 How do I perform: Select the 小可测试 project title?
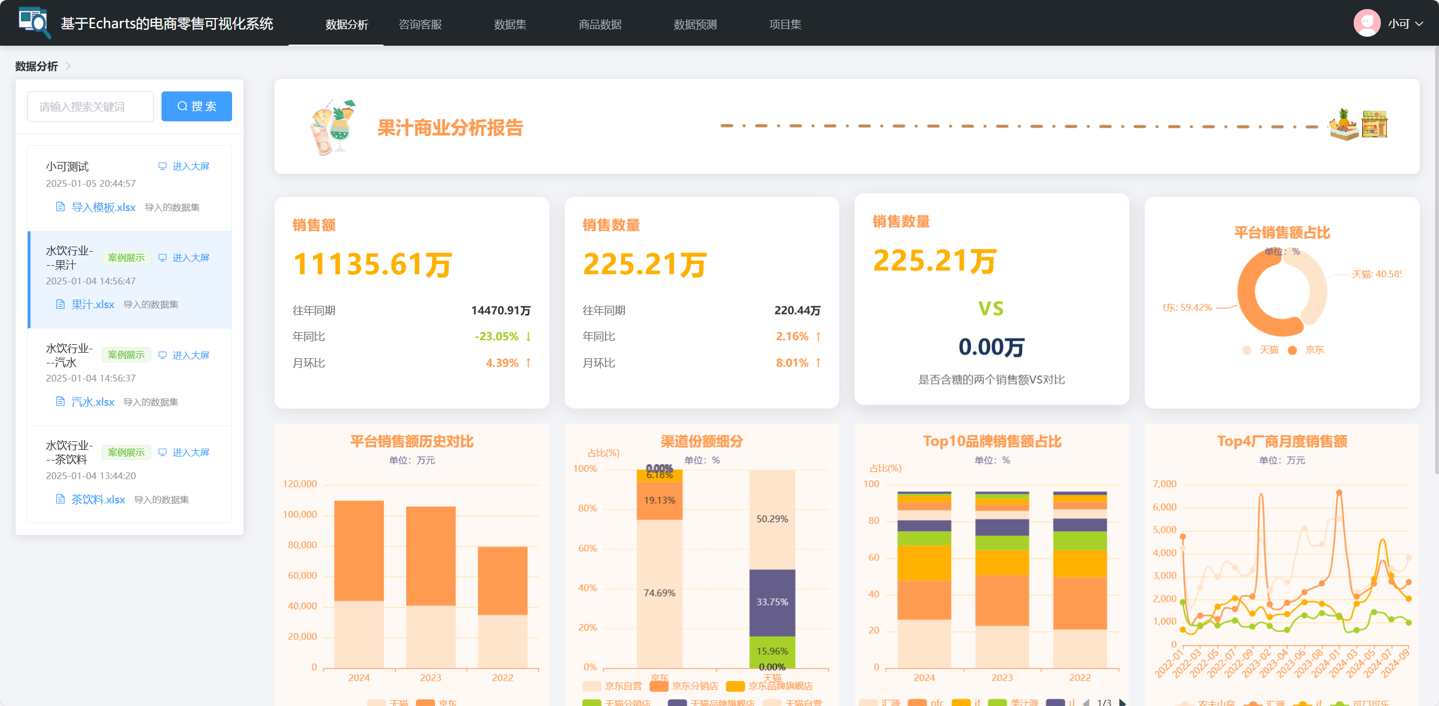tap(67, 166)
